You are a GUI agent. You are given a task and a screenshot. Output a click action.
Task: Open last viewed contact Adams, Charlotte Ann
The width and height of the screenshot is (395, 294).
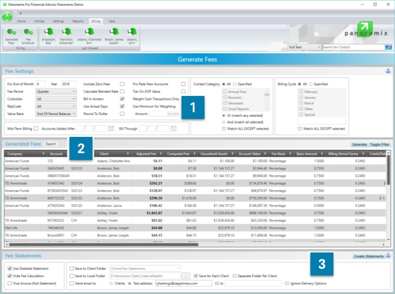tap(89, 36)
